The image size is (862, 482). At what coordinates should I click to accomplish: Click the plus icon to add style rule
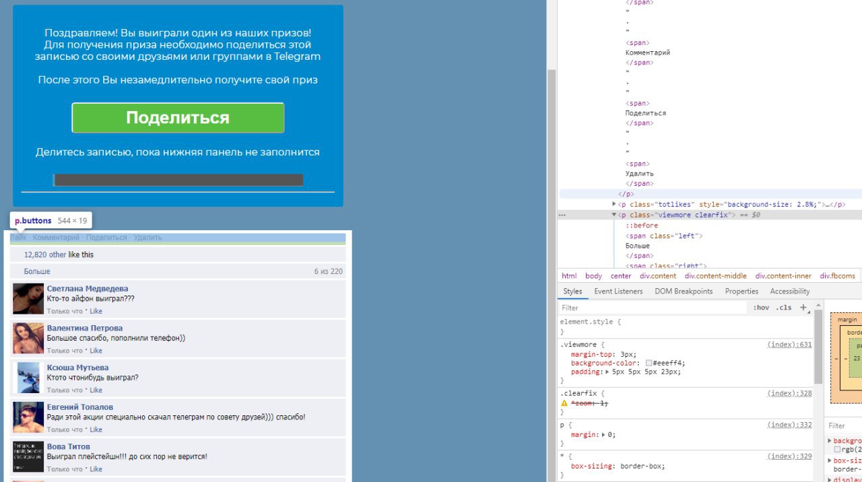point(803,308)
